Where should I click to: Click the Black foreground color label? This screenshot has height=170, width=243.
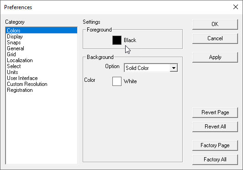[x=130, y=40]
